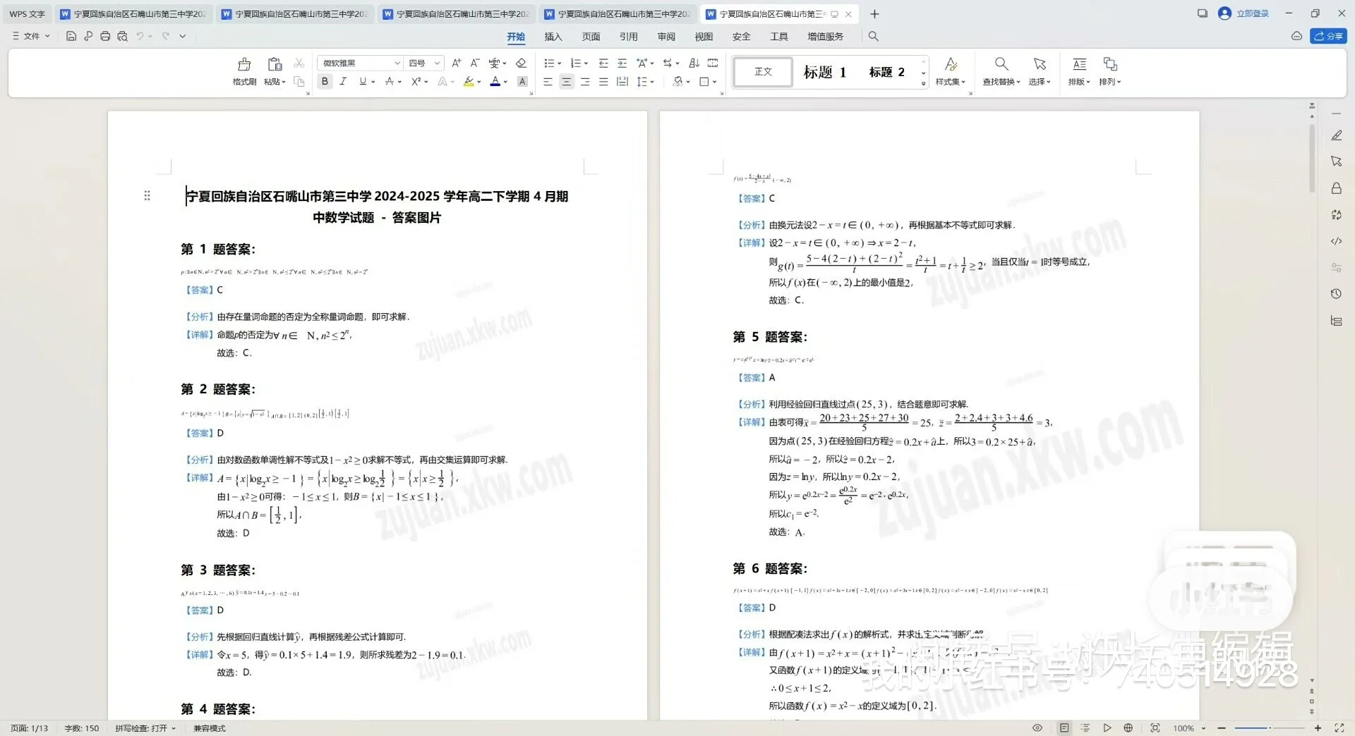This screenshot has height=736, width=1355.
Task: Click the text highlight color icon
Action: pyautogui.click(x=469, y=82)
